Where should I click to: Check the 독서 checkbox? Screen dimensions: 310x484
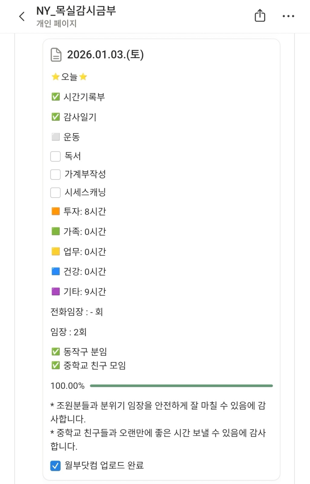[55, 156]
